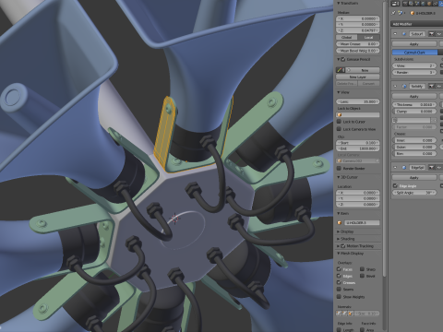
Task: Click the New Layer button
Action: (x=357, y=77)
